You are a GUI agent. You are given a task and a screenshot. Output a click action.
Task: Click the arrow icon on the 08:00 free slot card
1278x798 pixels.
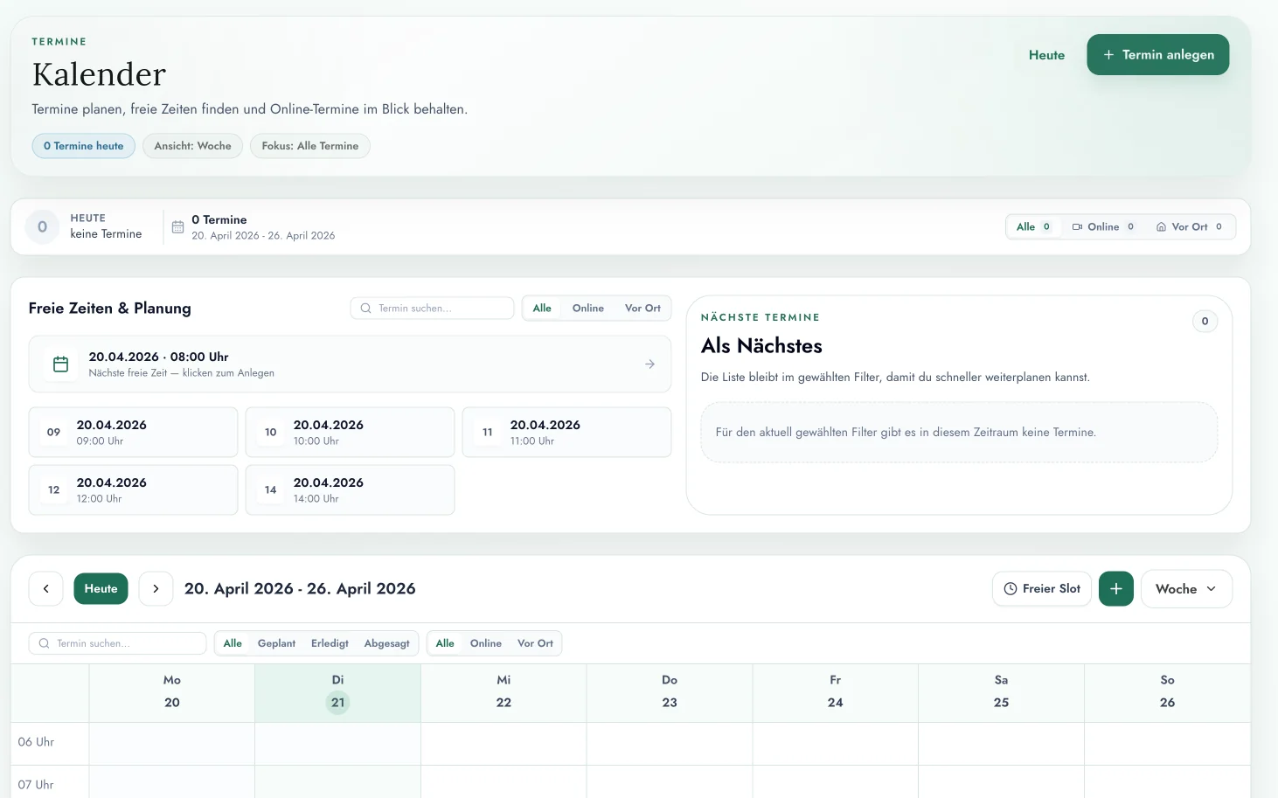point(649,364)
